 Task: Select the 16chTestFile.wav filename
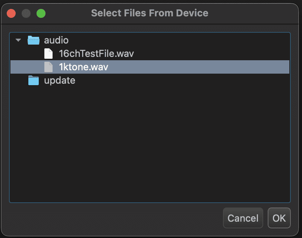[96, 54]
